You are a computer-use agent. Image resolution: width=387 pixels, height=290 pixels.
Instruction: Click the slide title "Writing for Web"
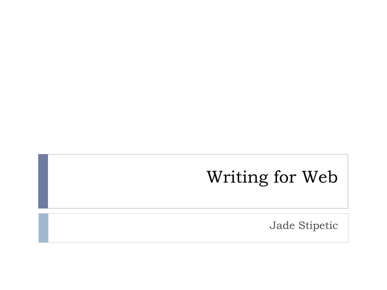tap(272, 177)
